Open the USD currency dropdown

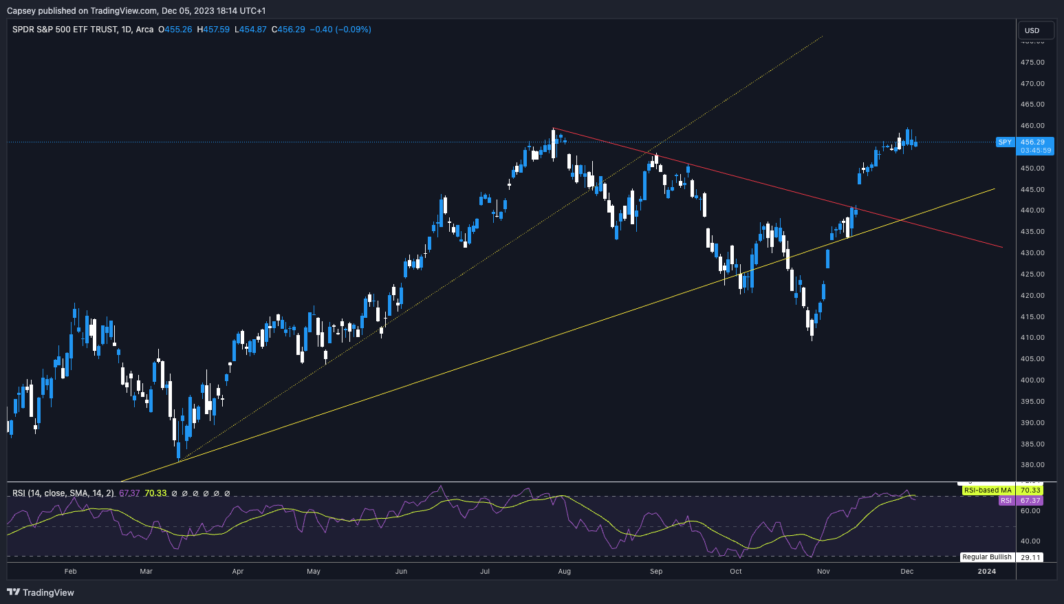pyautogui.click(x=1036, y=30)
